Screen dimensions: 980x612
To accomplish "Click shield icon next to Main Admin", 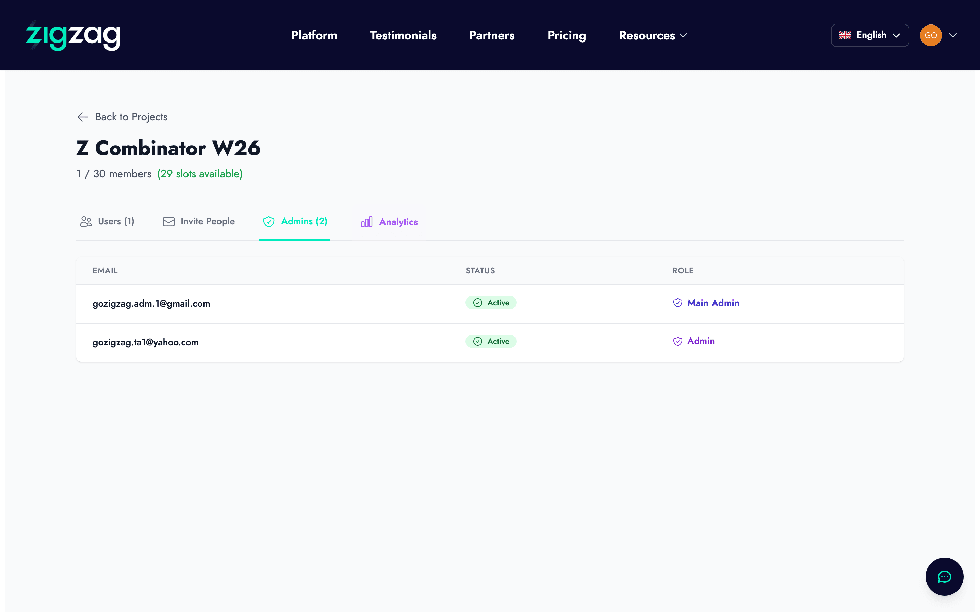I will click(677, 303).
